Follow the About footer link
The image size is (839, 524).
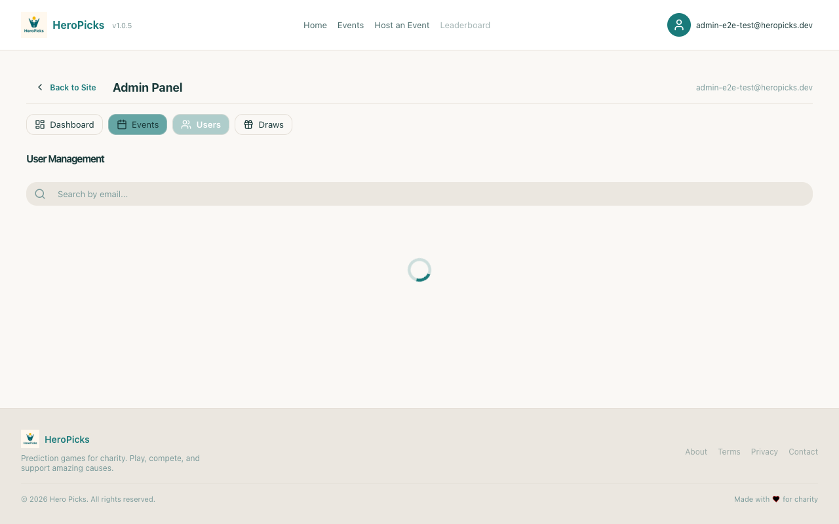(695, 452)
